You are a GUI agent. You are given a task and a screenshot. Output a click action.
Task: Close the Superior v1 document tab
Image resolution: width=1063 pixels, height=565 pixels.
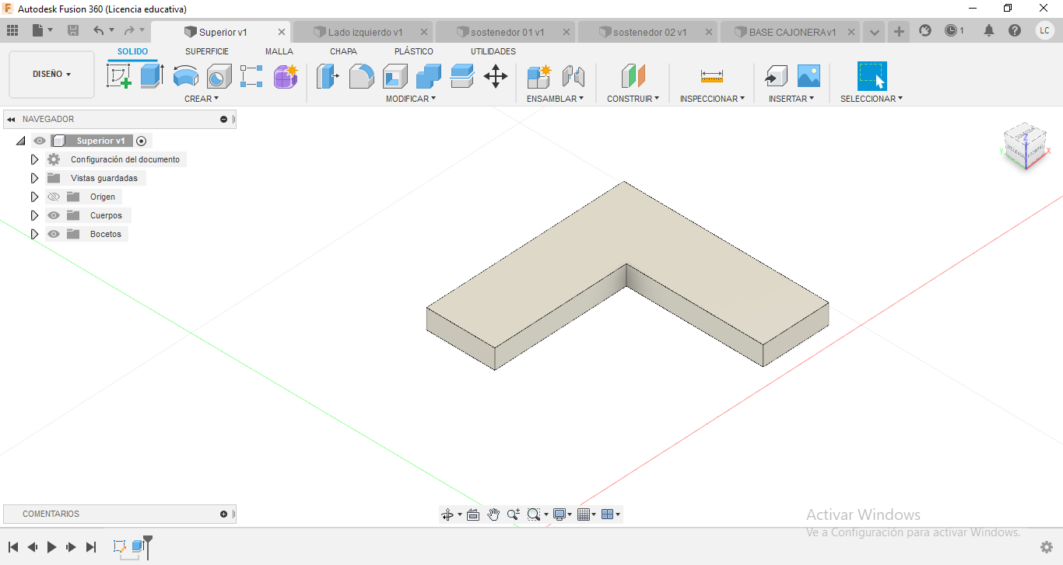coord(282,32)
